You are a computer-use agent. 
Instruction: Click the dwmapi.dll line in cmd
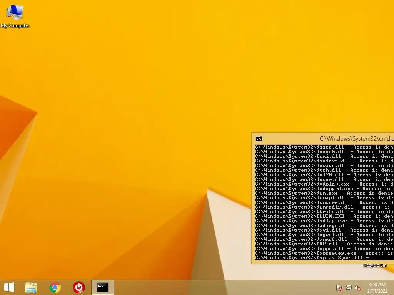pos(324,198)
